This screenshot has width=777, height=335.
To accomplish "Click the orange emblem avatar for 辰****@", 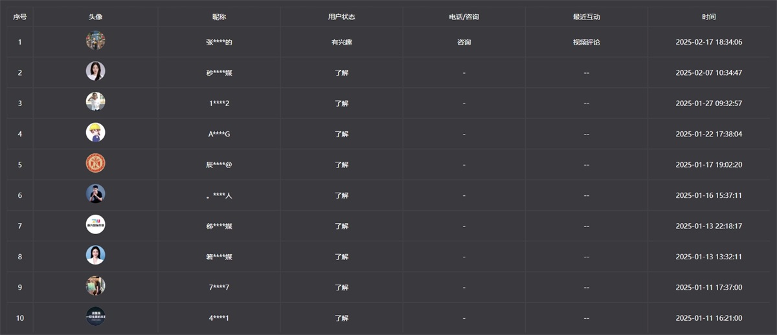I will 95,164.
